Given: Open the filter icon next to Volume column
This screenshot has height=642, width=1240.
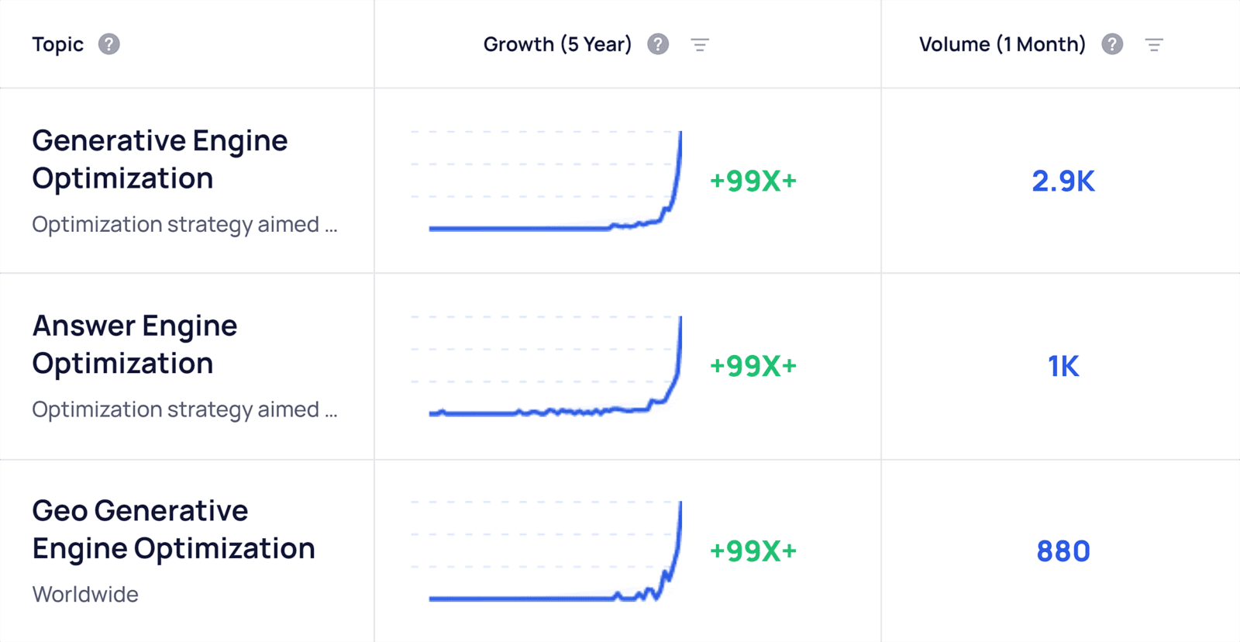Looking at the screenshot, I should 1155,44.
